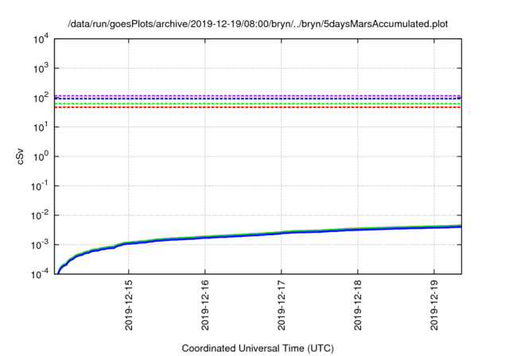This screenshot has height=356, width=509.
Task: Click the 10^-2 y-axis tick label
Action: (40, 215)
